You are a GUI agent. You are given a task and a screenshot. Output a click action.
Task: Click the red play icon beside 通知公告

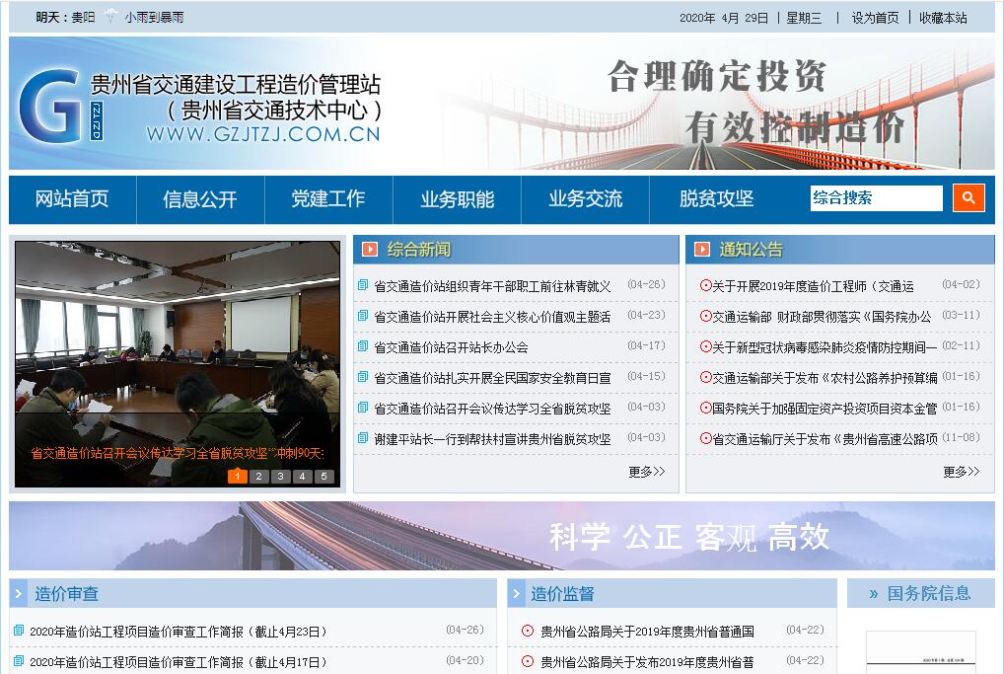[702, 250]
